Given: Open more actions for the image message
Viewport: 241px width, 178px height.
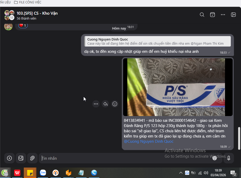Looking at the screenshot, I should 96,104.
